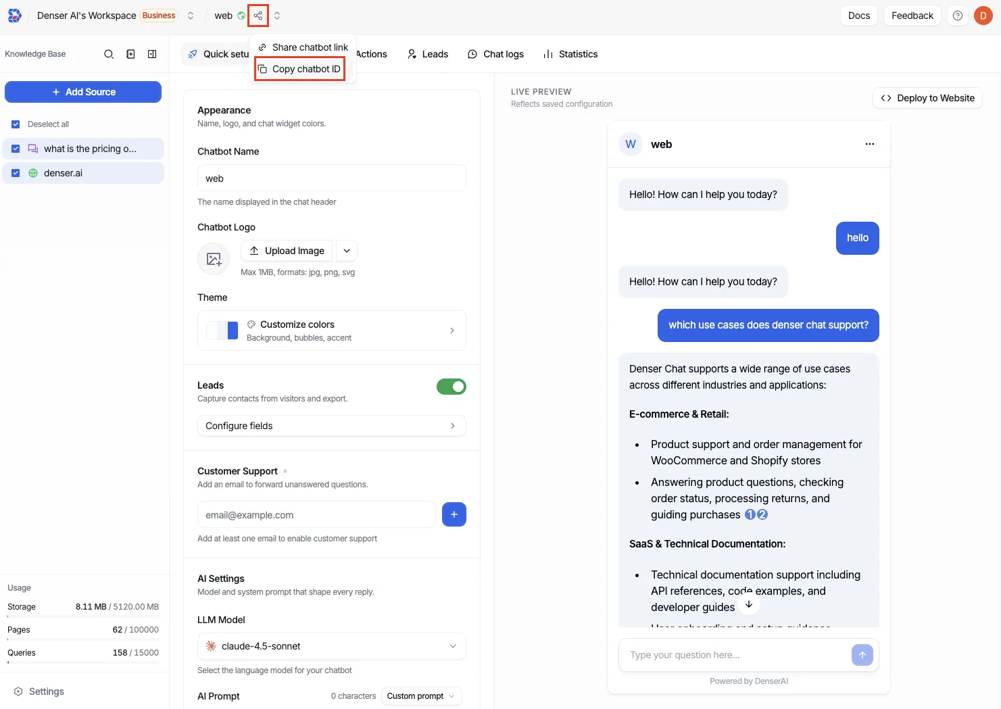This screenshot has height=709, width=1001.
Task: Click the Powered by DenserAI link
Action: 749,681
